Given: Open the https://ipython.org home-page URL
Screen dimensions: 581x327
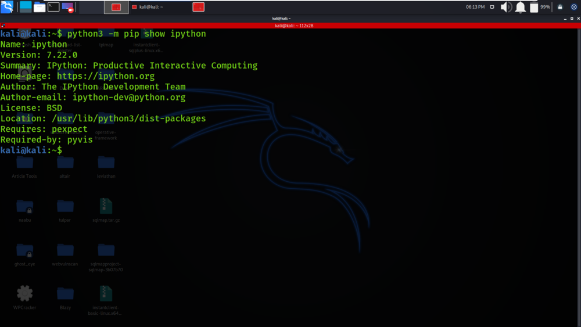Looking at the screenshot, I should click(x=106, y=76).
